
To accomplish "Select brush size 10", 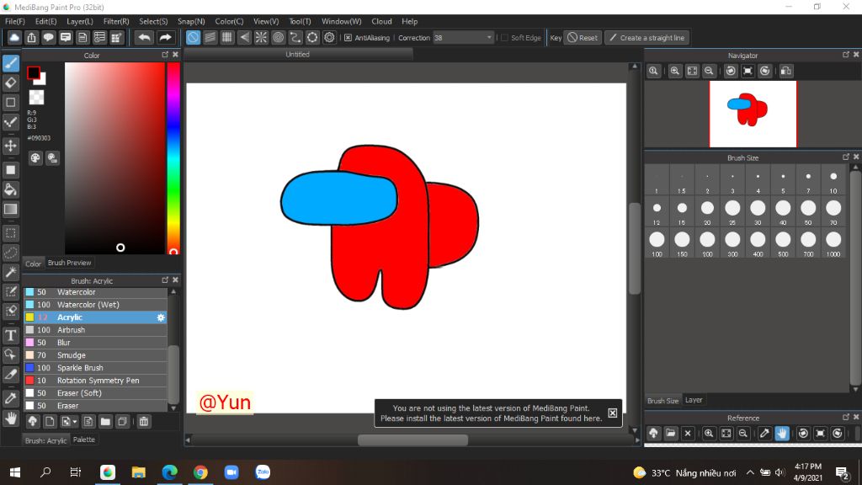I will click(833, 180).
